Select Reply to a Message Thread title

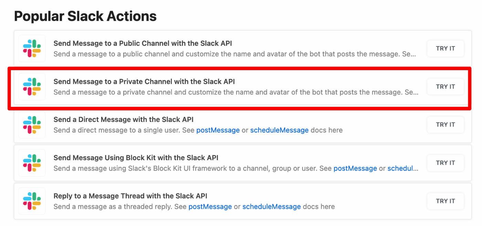tap(130, 196)
